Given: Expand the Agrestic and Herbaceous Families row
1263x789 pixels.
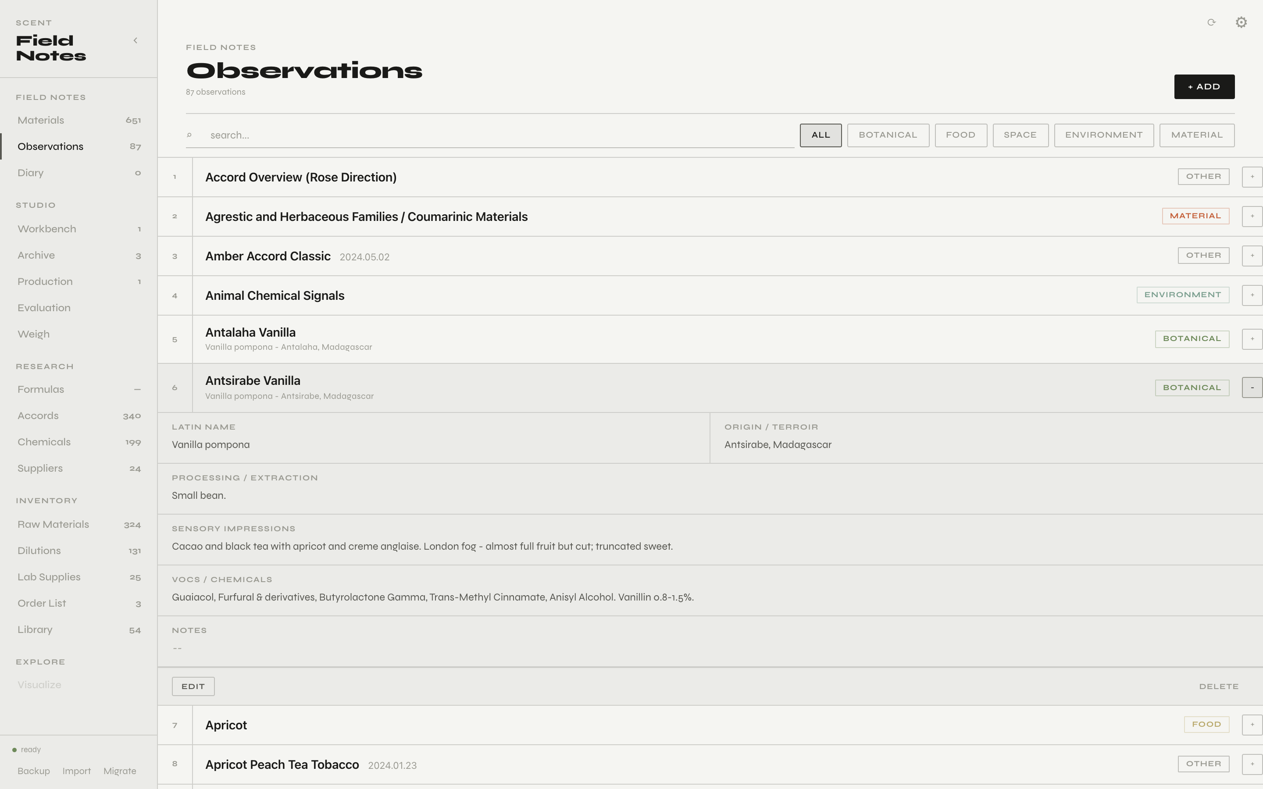Looking at the screenshot, I should (1252, 216).
